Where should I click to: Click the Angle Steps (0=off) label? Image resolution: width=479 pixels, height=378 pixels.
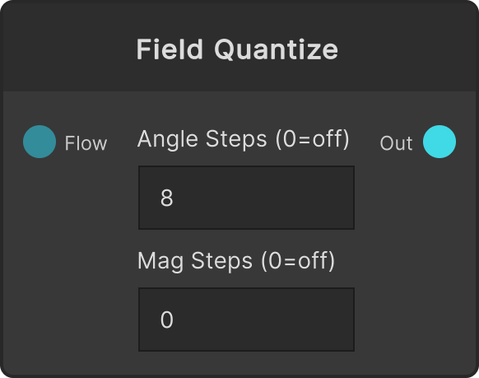pyautogui.click(x=243, y=139)
